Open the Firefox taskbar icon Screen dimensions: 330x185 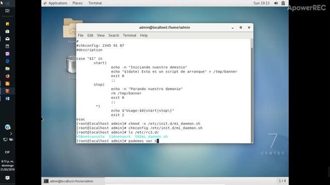click(x=7, y=76)
